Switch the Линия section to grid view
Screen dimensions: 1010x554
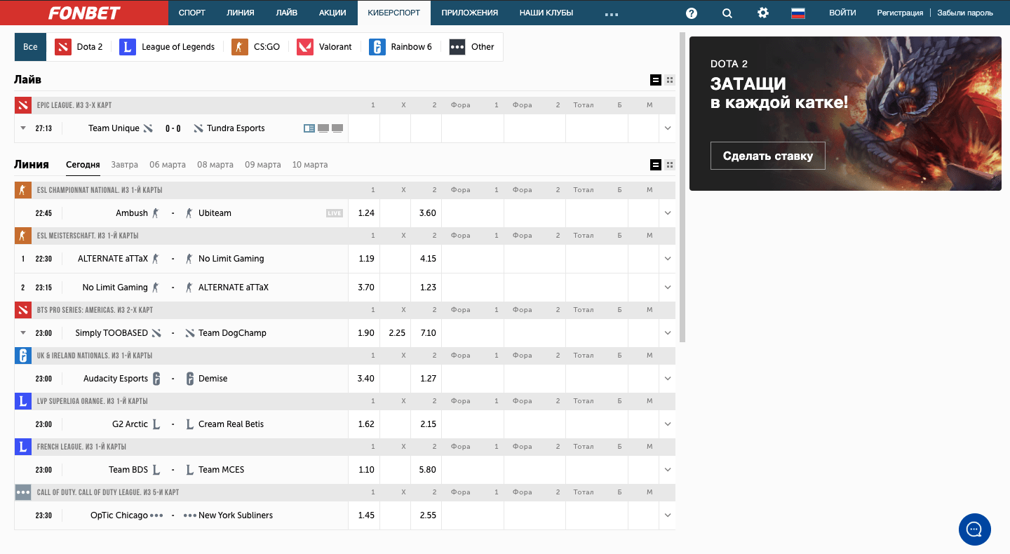[670, 165]
